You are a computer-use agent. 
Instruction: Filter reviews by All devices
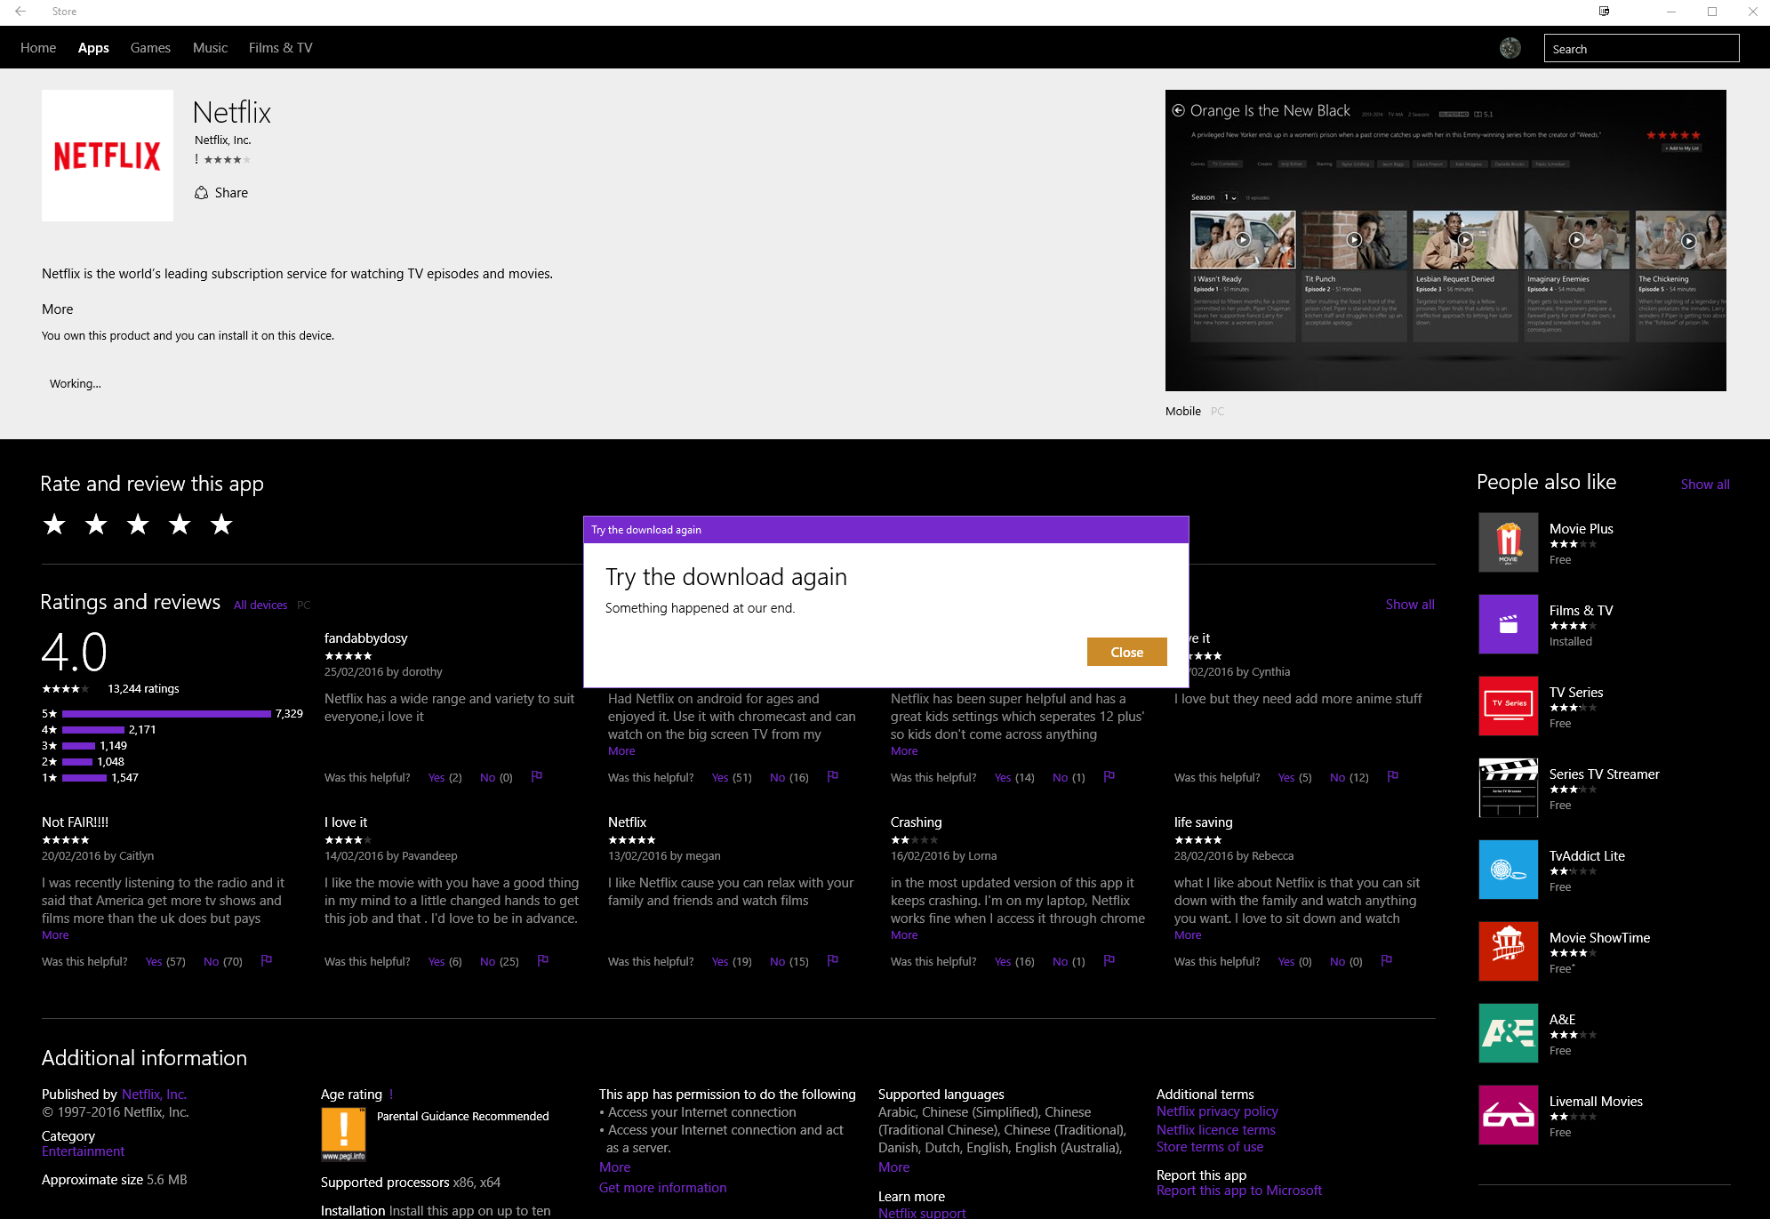pos(260,605)
